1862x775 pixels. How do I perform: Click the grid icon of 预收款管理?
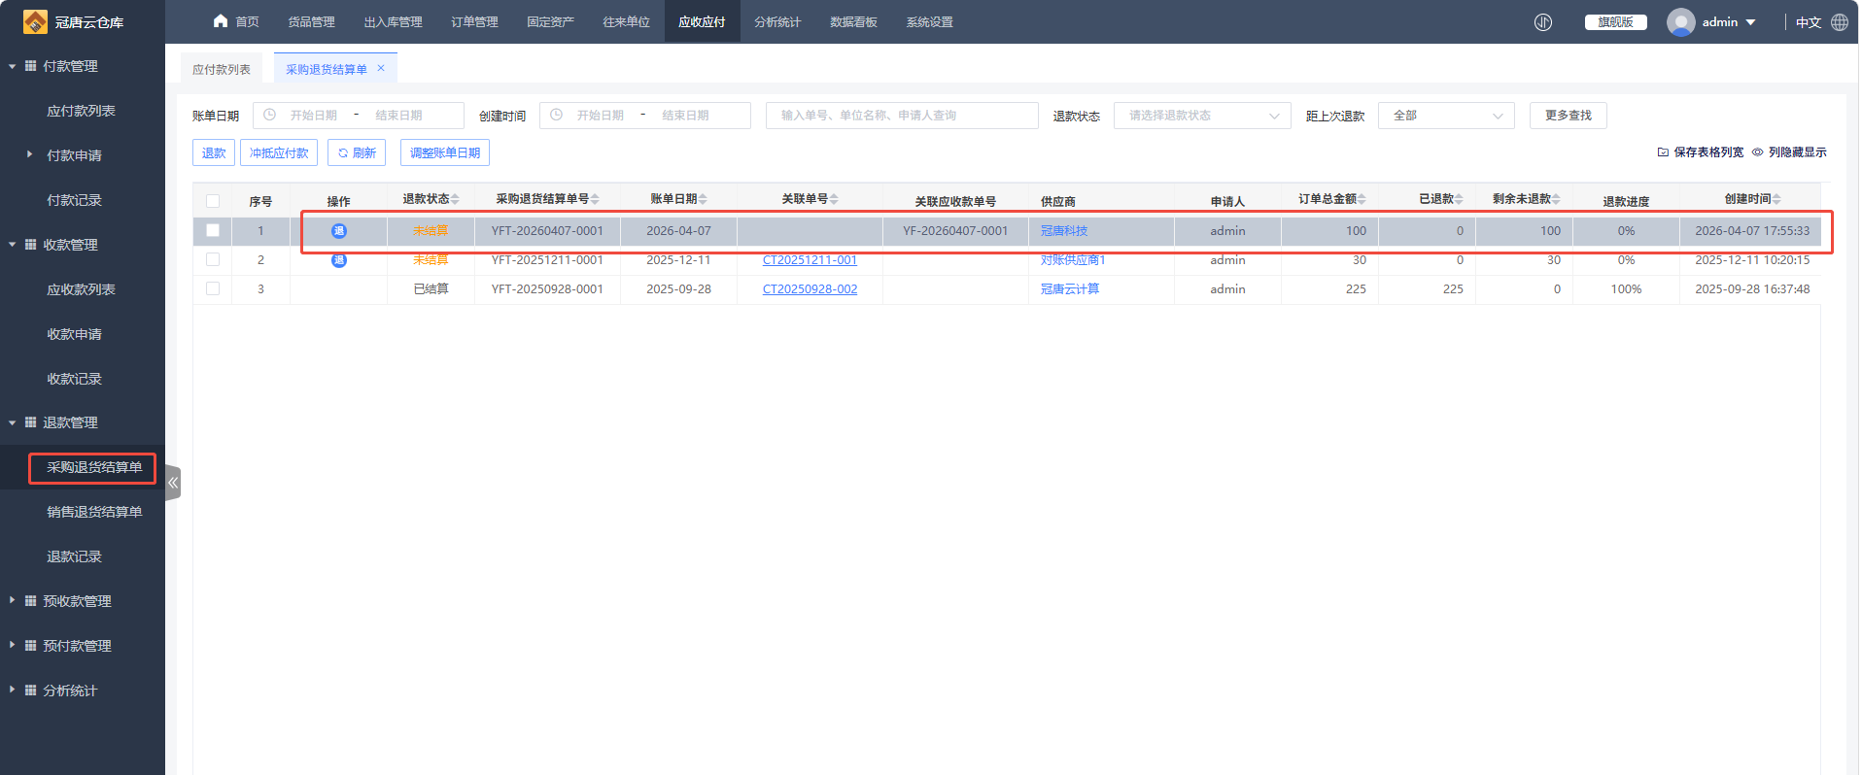point(30,601)
